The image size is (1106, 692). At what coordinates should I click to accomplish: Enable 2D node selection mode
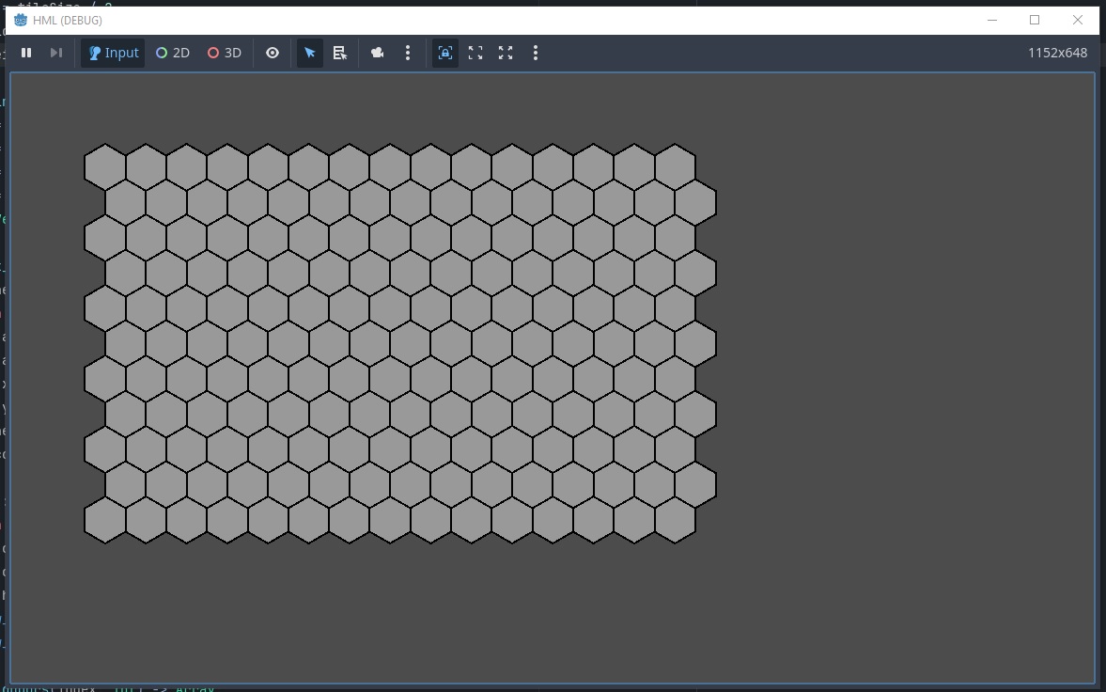point(173,53)
